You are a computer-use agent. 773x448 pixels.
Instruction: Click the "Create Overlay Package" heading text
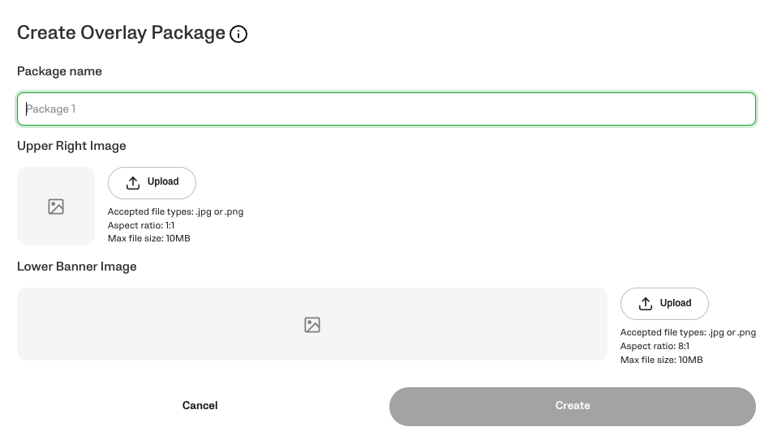[121, 33]
